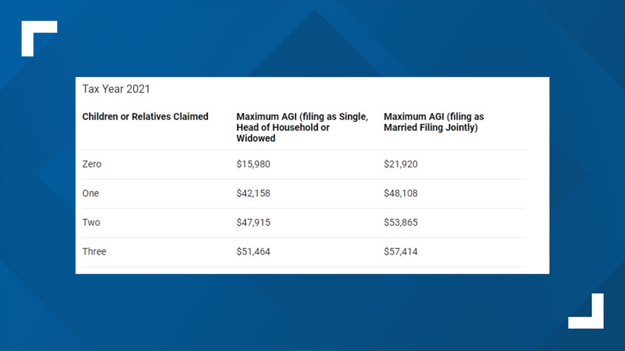This screenshot has width=625, height=351.
Task: Click the Married Filing Jointly column header
Action: pos(434,122)
